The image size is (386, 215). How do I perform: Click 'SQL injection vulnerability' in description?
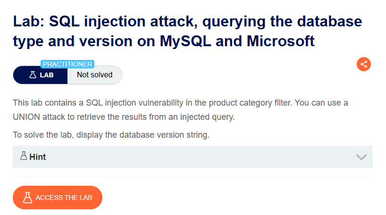pos(134,103)
